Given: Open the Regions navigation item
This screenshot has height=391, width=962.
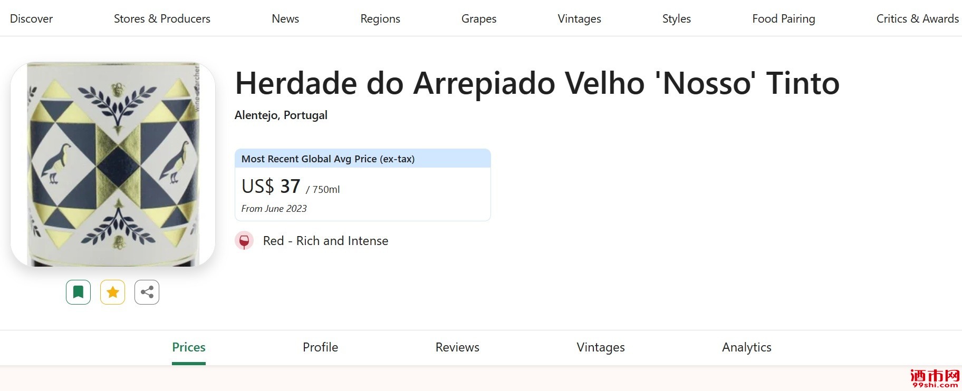Looking at the screenshot, I should (380, 18).
